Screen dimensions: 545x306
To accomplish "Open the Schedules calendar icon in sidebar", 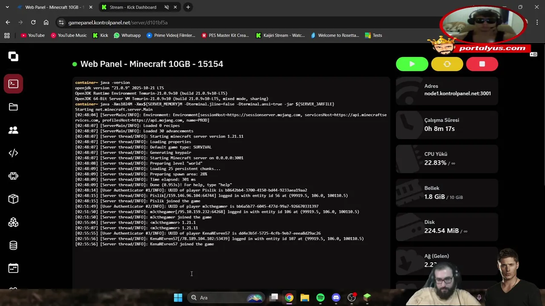I will [x=13, y=268].
